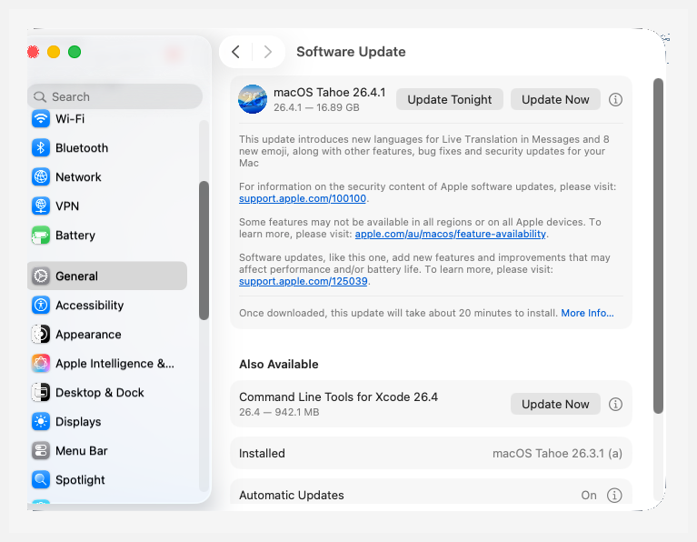Select the Accessibility label in the sidebar

click(89, 306)
